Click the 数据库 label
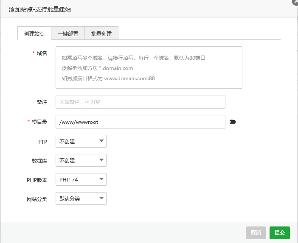Image resolution: width=298 pixels, height=243 pixels. click(x=39, y=161)
